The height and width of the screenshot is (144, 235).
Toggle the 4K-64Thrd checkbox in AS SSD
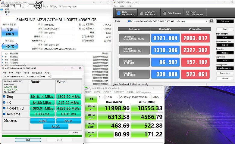(x=4, y=108)
